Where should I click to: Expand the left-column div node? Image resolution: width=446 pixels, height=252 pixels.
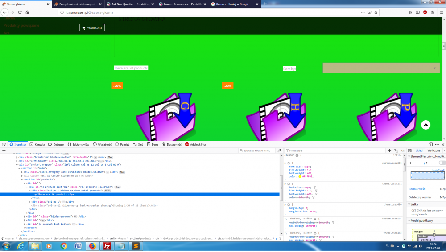coord(17,161)
